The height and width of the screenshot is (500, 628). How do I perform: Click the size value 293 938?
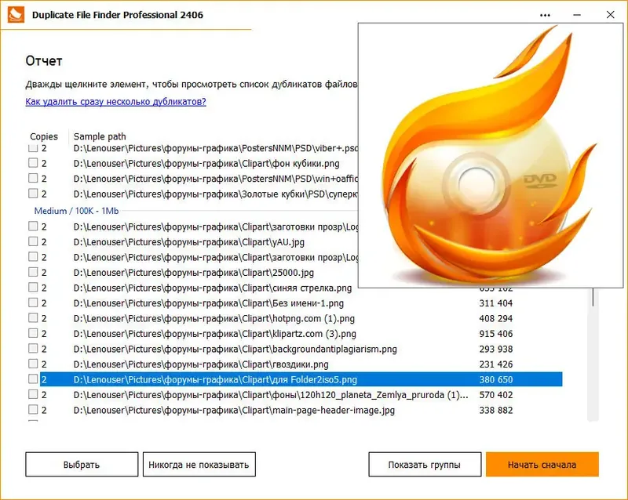pyautogui.click(x=496, y=349)
